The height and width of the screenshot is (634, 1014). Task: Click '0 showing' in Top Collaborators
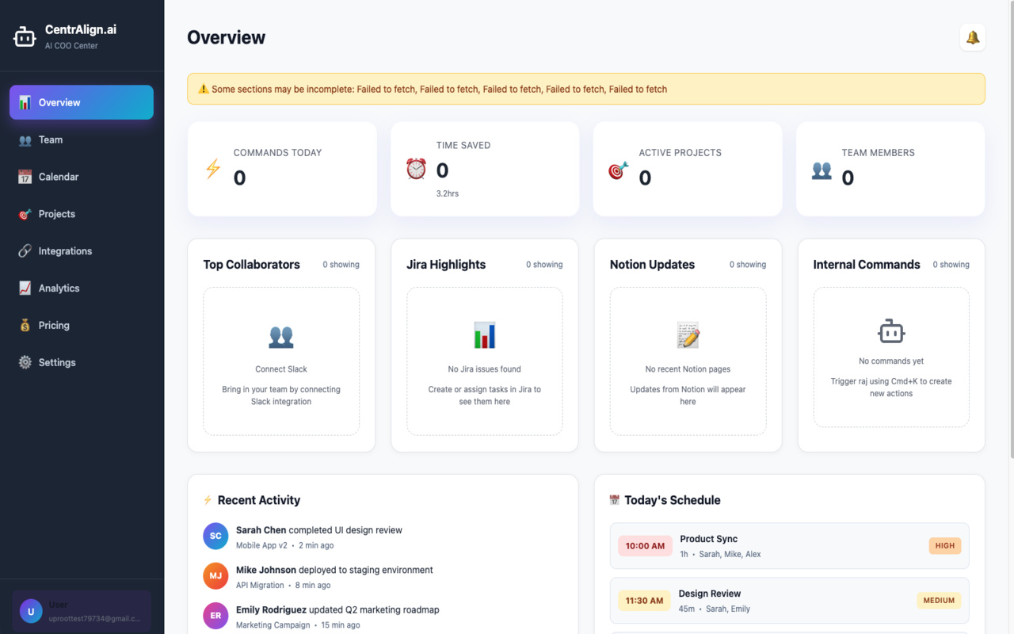pyautogui.click(x=341, y=265)
